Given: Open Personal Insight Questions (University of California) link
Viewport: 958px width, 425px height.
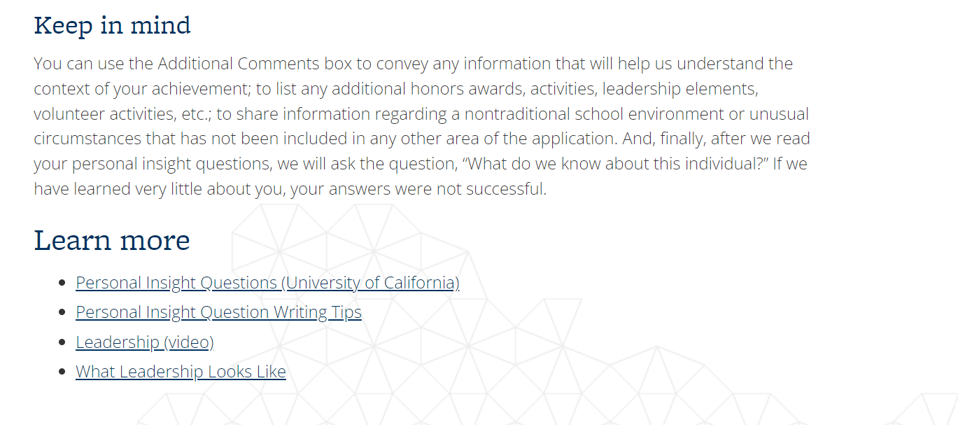Looking at the screenshot, I should (x=267, y=283).
